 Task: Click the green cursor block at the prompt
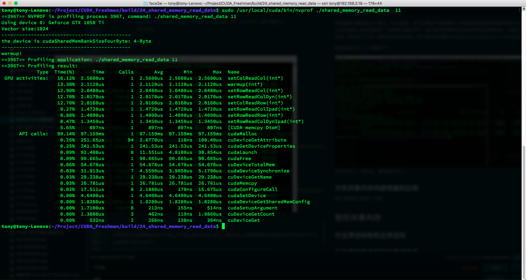[223, 226]
